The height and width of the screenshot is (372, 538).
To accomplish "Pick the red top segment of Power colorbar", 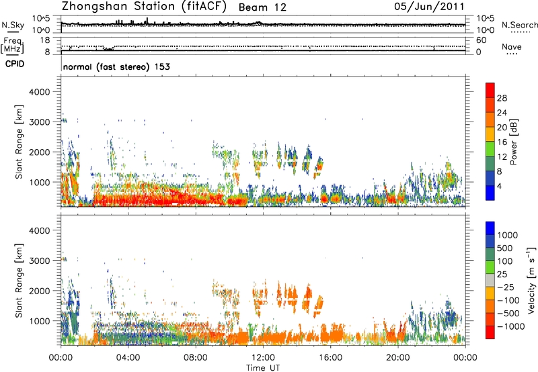I will point(490,90).
